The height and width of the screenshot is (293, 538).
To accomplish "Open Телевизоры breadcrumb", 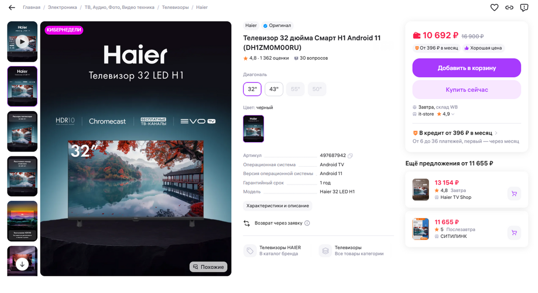I will click(x=175, y=7).
